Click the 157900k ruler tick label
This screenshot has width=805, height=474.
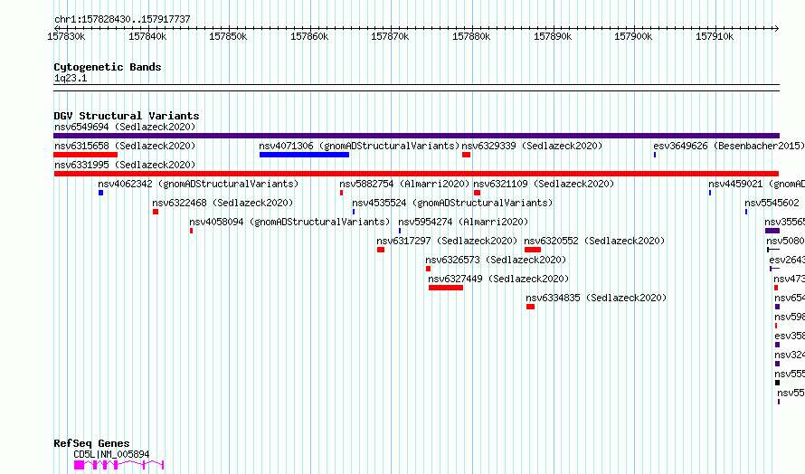coord(633,36)
